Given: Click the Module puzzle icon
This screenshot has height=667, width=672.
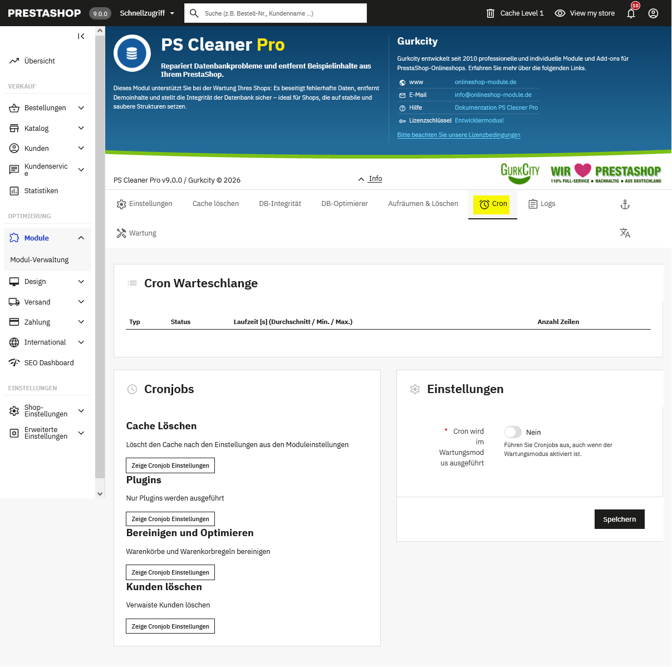Looking at the screenshot, I should (x=14, y=238).
